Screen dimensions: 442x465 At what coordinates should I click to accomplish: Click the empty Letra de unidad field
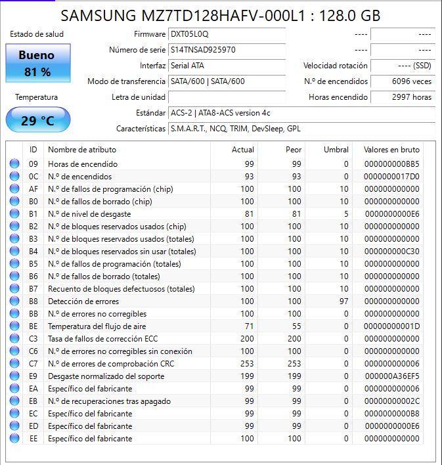coord(227,97)
